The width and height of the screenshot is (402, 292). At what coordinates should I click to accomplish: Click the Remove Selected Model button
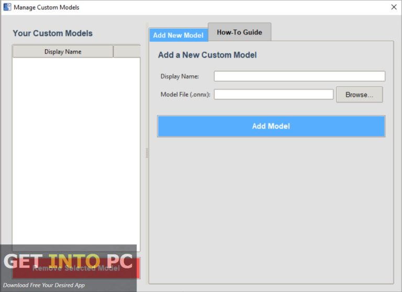point(76,268)
